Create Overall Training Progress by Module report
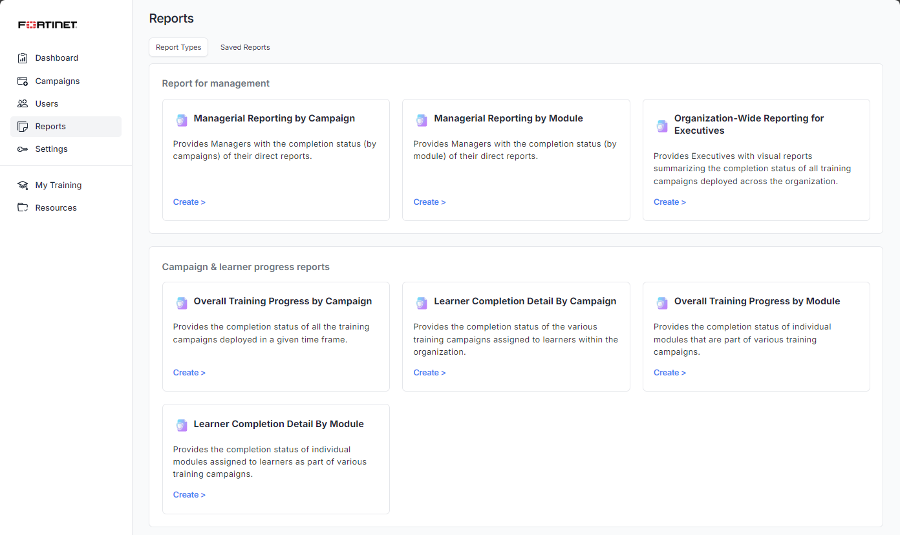This screenshot has width=900, height=535. [x=670, y=373]
